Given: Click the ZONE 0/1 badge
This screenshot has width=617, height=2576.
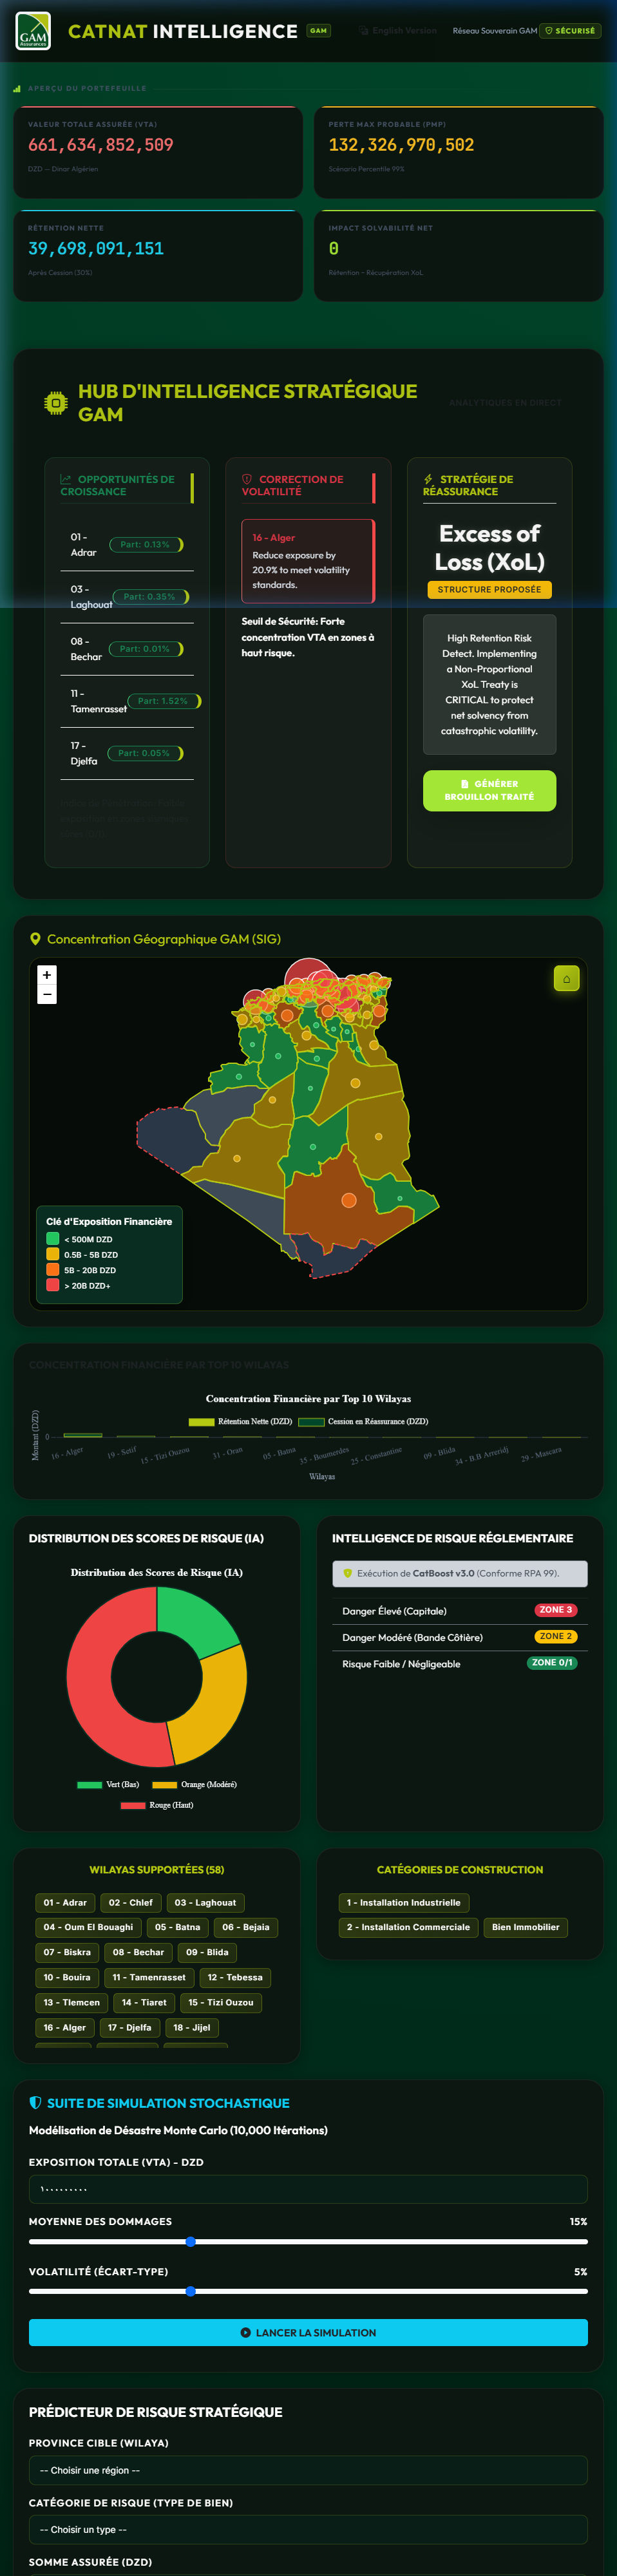Looking at the screenshot, I should pos(552,1662).
